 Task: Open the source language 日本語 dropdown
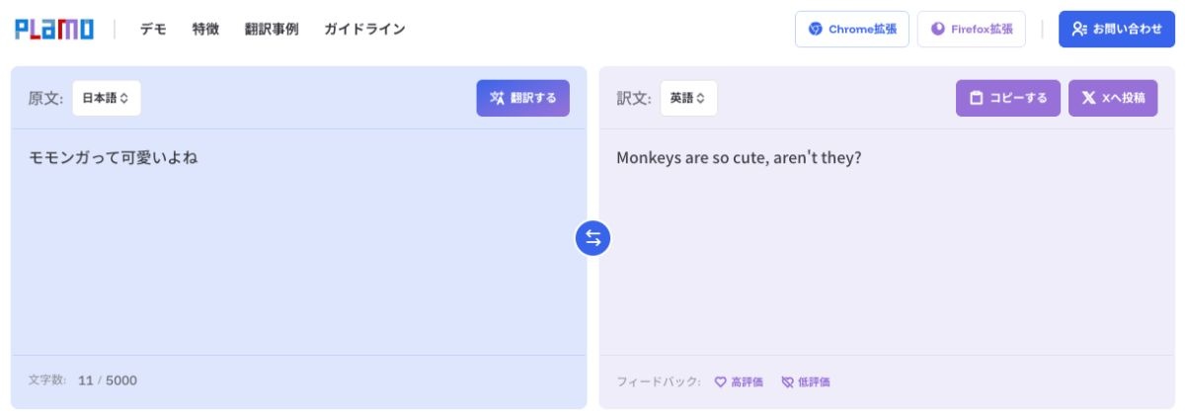coord(106,98)
